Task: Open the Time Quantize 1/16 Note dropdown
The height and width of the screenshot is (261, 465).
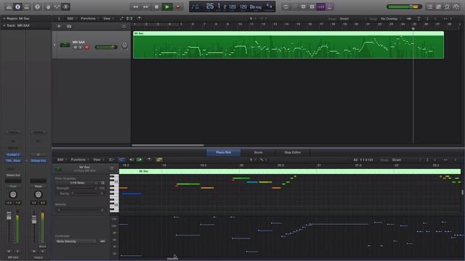Action: coord(77,183)
